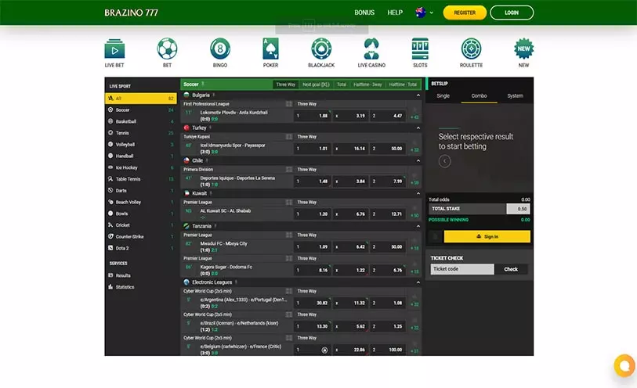Select Counter-Strike in the live sport list
Screen dimensions: 637x388
point(140,236)
